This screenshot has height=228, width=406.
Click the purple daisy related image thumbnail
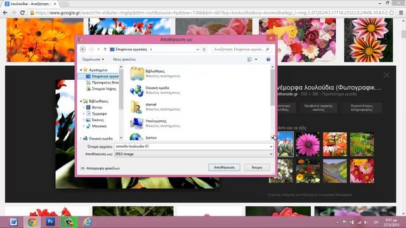pos(308,144)
